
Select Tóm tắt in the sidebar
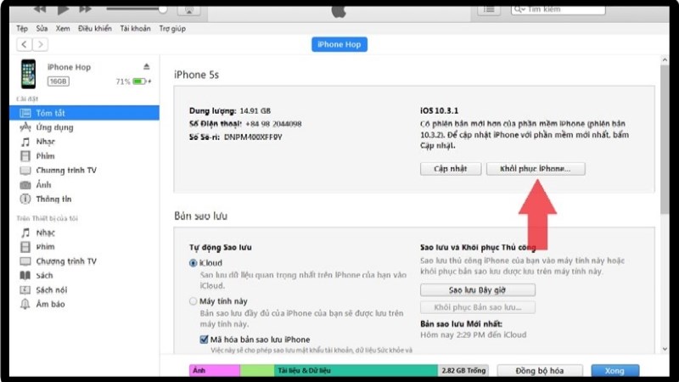pos(84,113)
